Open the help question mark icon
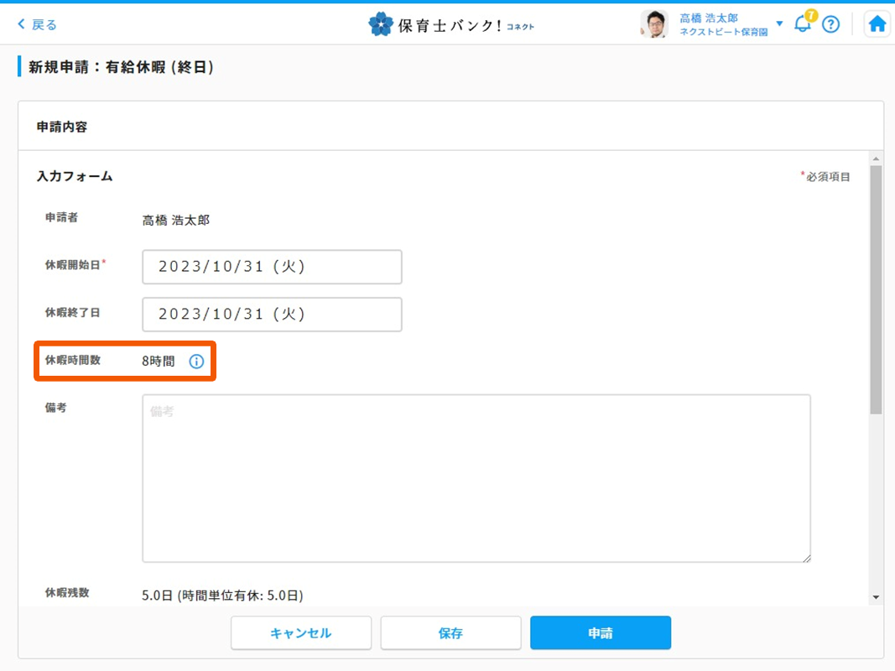The height and width of the screenshot is (671, 895). point(830,24)
